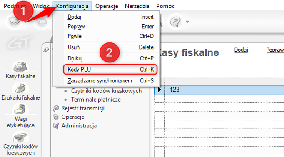
Task: Click the Dodaj link beside Kasy fiskalne heading
Action: click(241, 50)
